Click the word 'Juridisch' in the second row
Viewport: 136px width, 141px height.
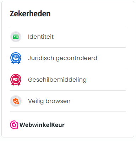[41, 58]
